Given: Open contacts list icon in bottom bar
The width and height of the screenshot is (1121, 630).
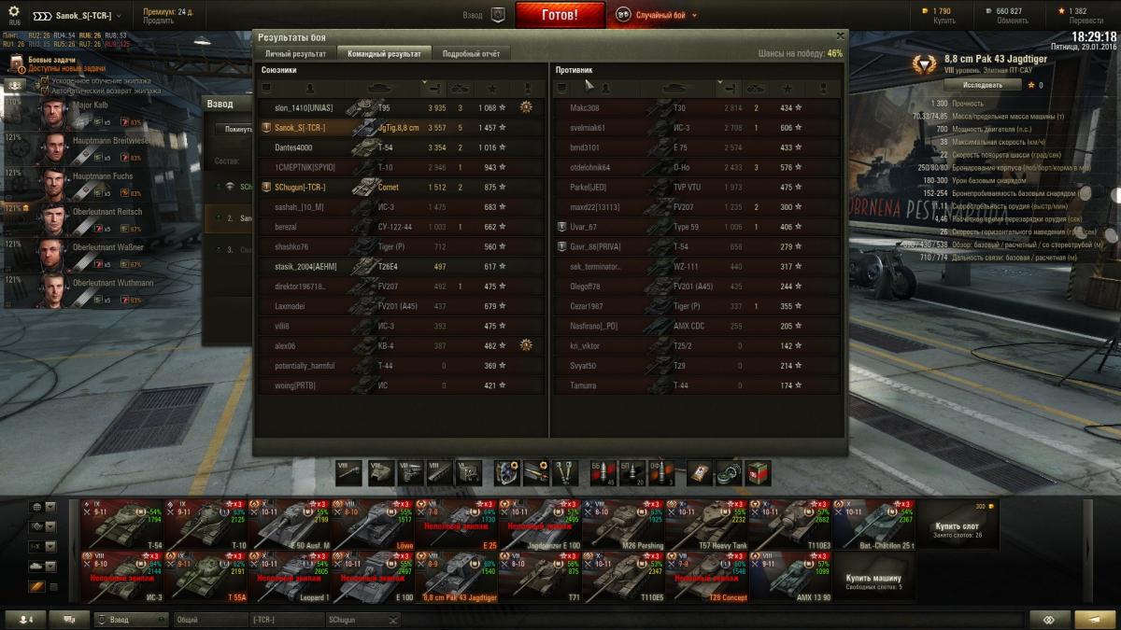Looking at the screenshot, I should [24, 619].
